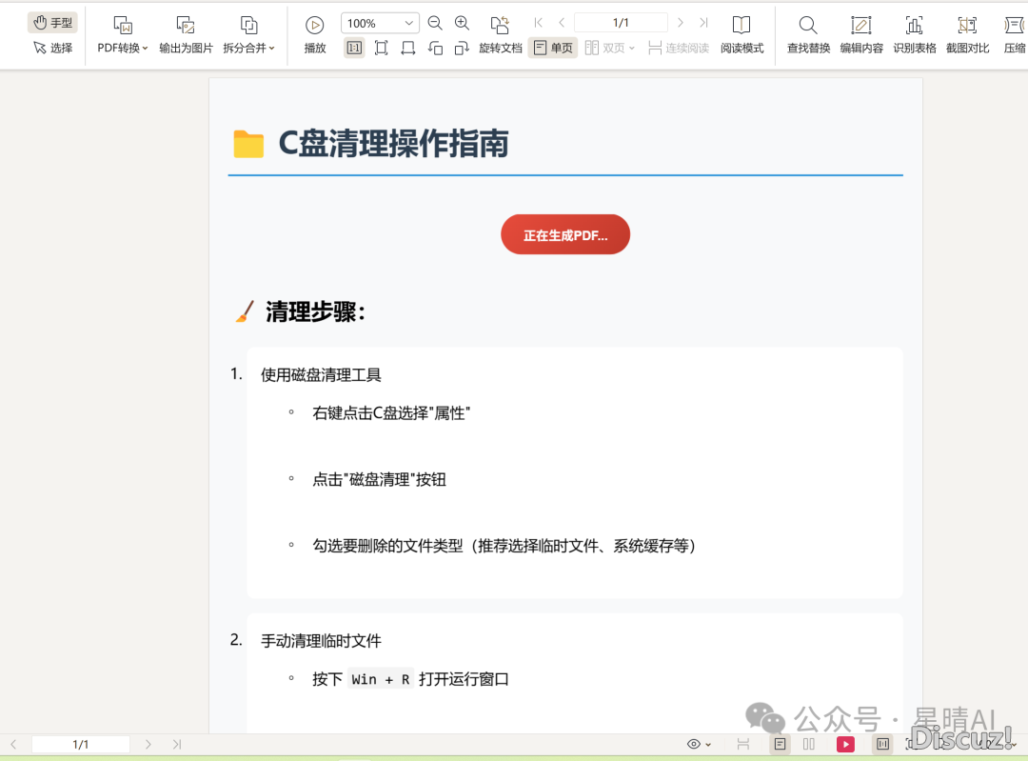Click the red 正在生成PDF... button
Screen dimensions: 1028x761
pos(565,235)
